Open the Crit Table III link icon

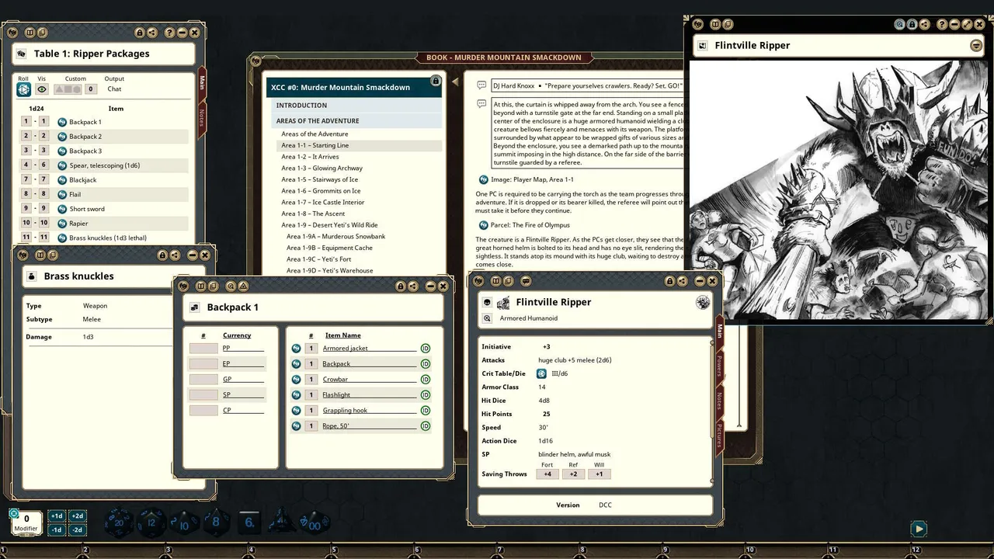(x=542, y=373)
